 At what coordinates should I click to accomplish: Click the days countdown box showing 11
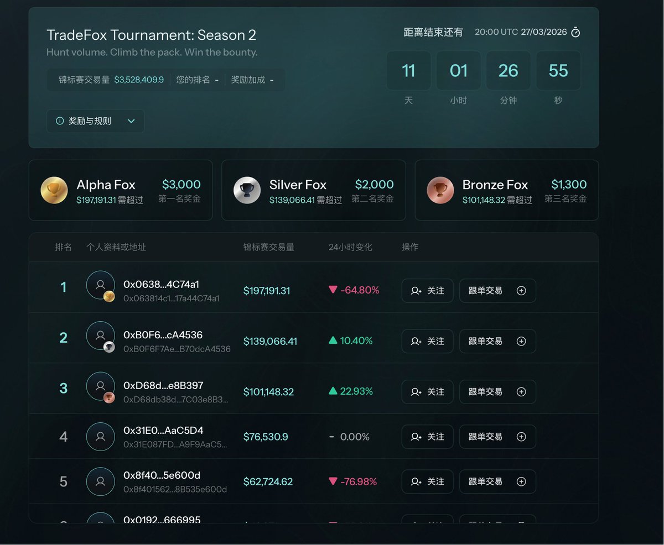point(408,71)
